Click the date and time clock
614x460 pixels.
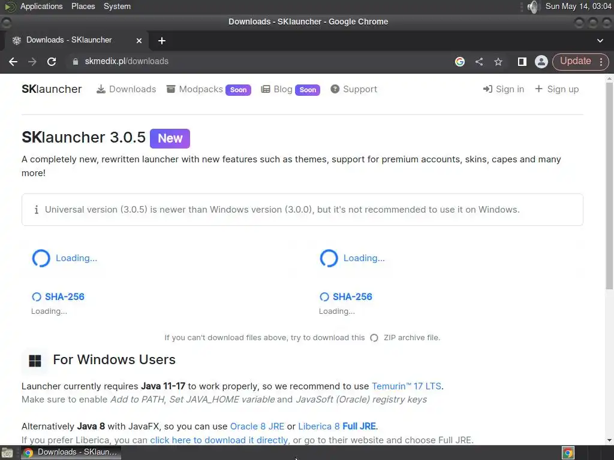point(579,6)
